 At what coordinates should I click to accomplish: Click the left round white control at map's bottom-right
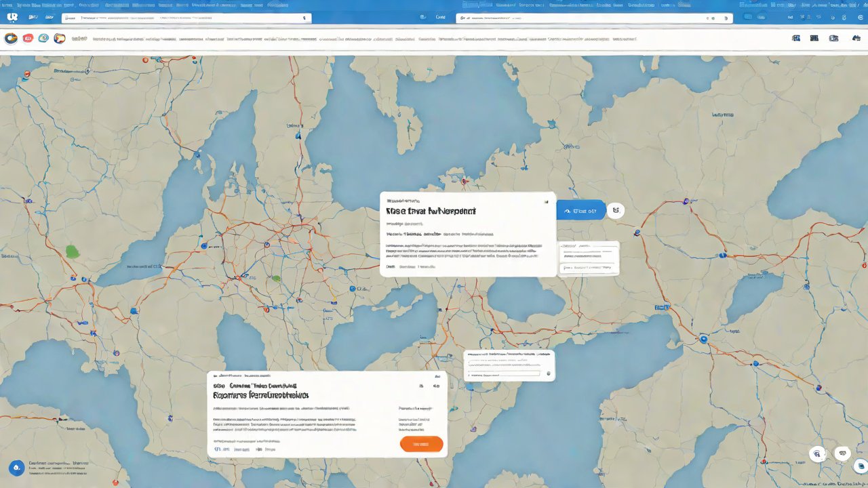click(818, 454)
